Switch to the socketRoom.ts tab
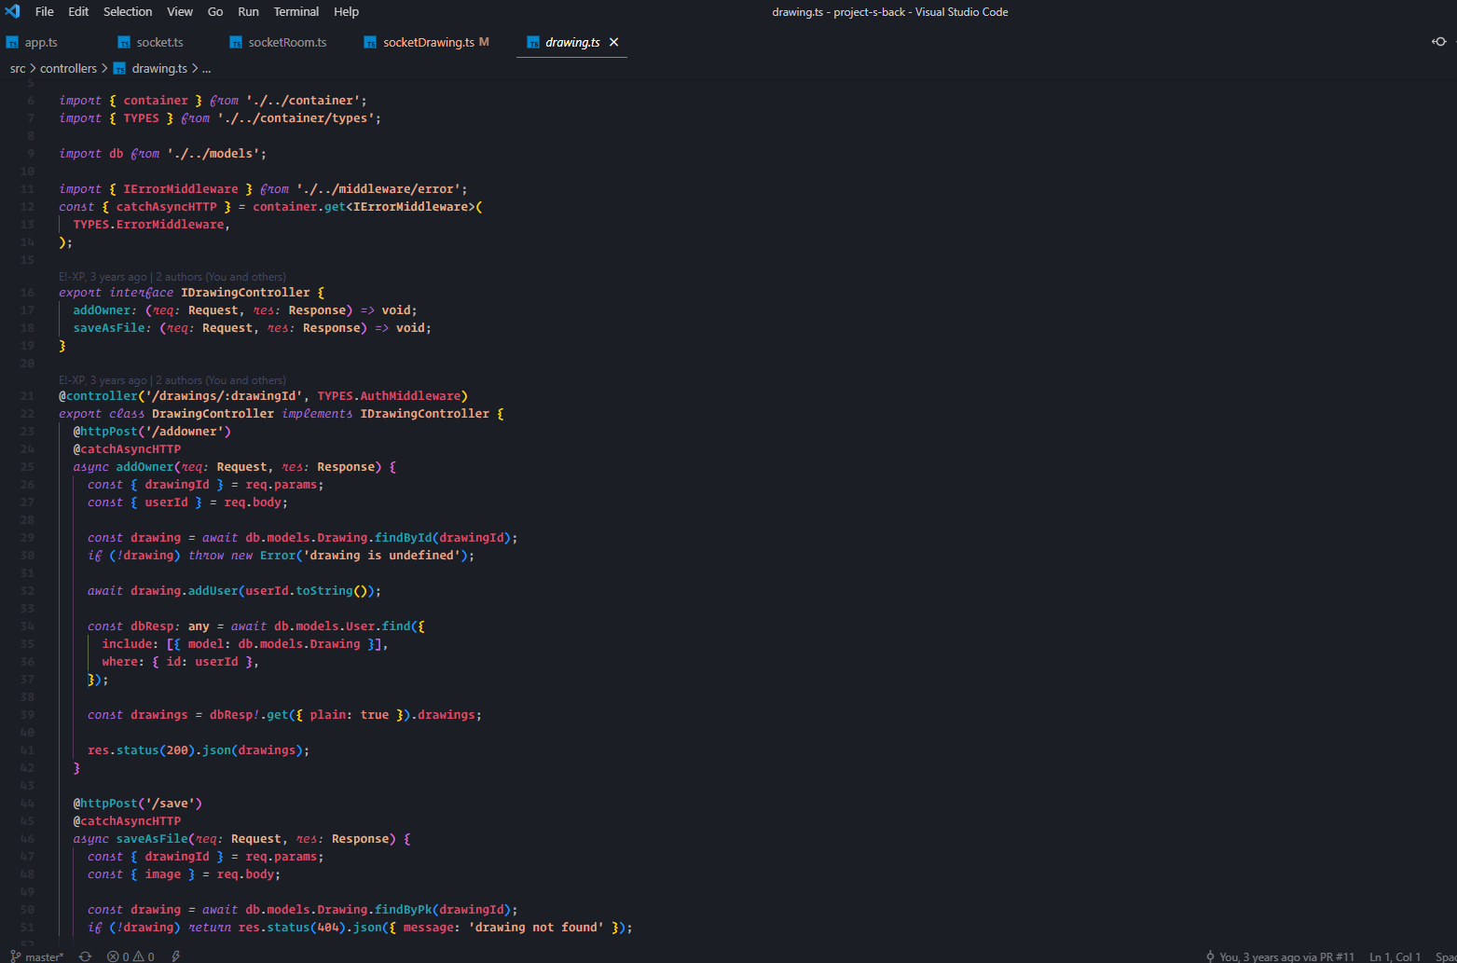Image resolution: width=1457 pixels, height=963 pixels. click(288, 42)
